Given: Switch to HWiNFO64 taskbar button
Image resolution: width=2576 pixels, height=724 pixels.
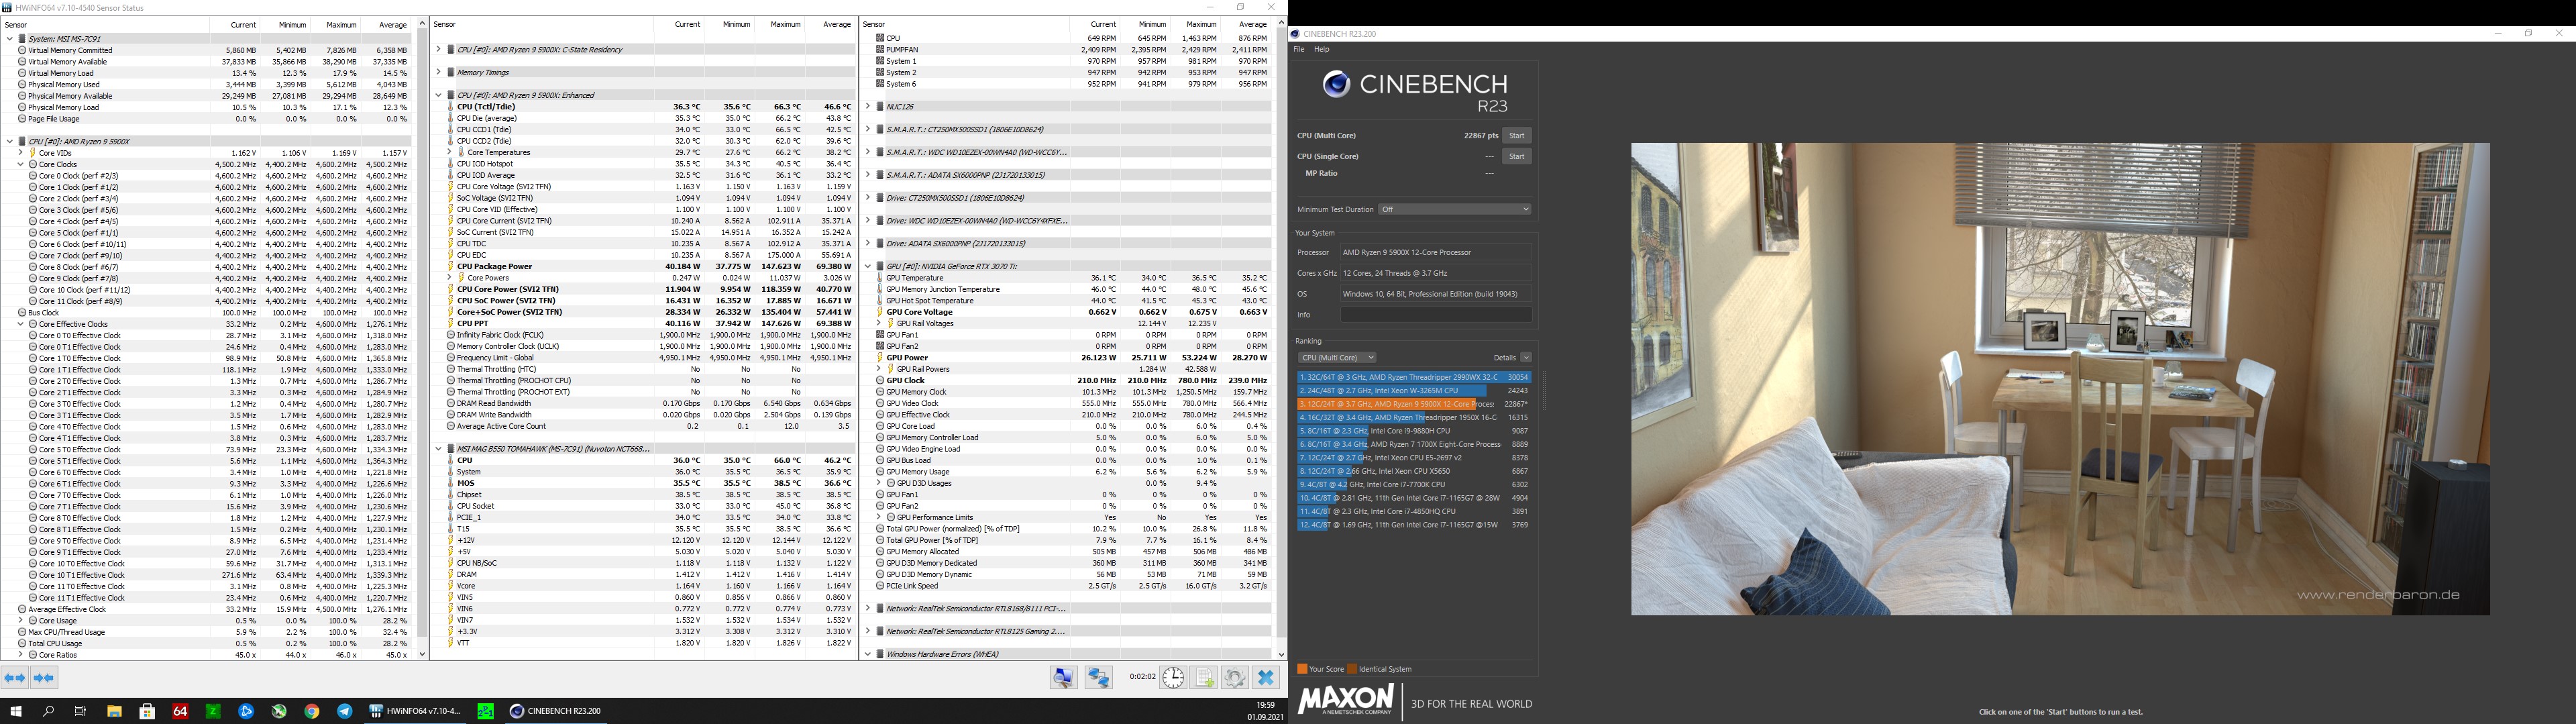Looking at the screenshot, I should pyautogui.click(x=415, y=711).
